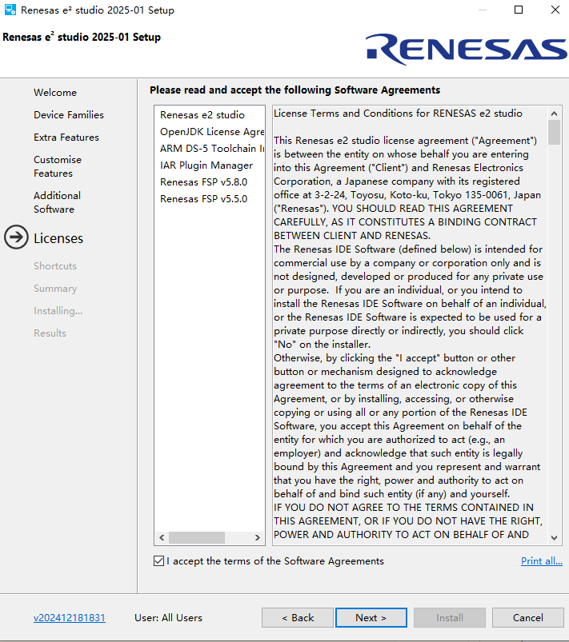
Task: Go to the Welcome step in sidebar
Action: [55, 93]
